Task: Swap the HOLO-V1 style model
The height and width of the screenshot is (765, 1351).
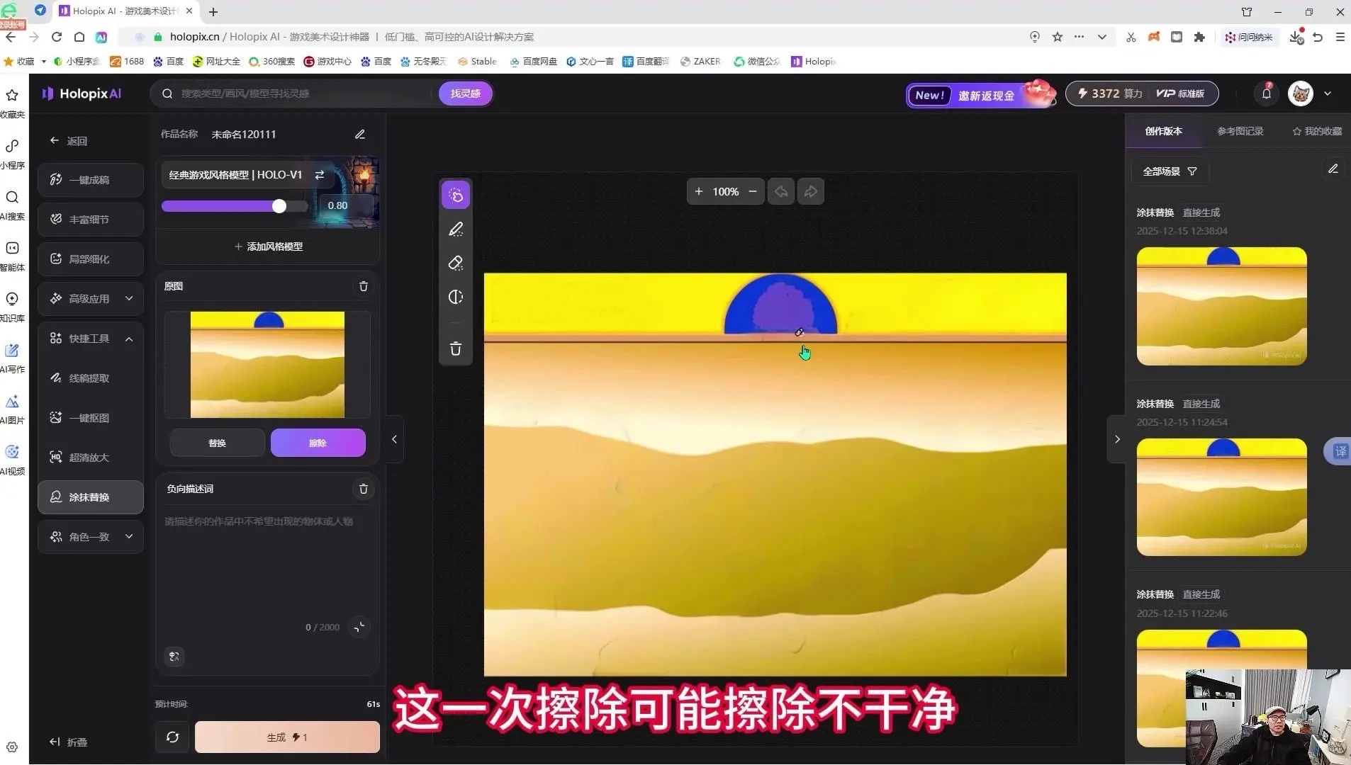Action: (x=320, y=175)
